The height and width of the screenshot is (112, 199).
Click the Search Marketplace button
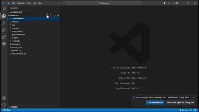tap(155, 103)
